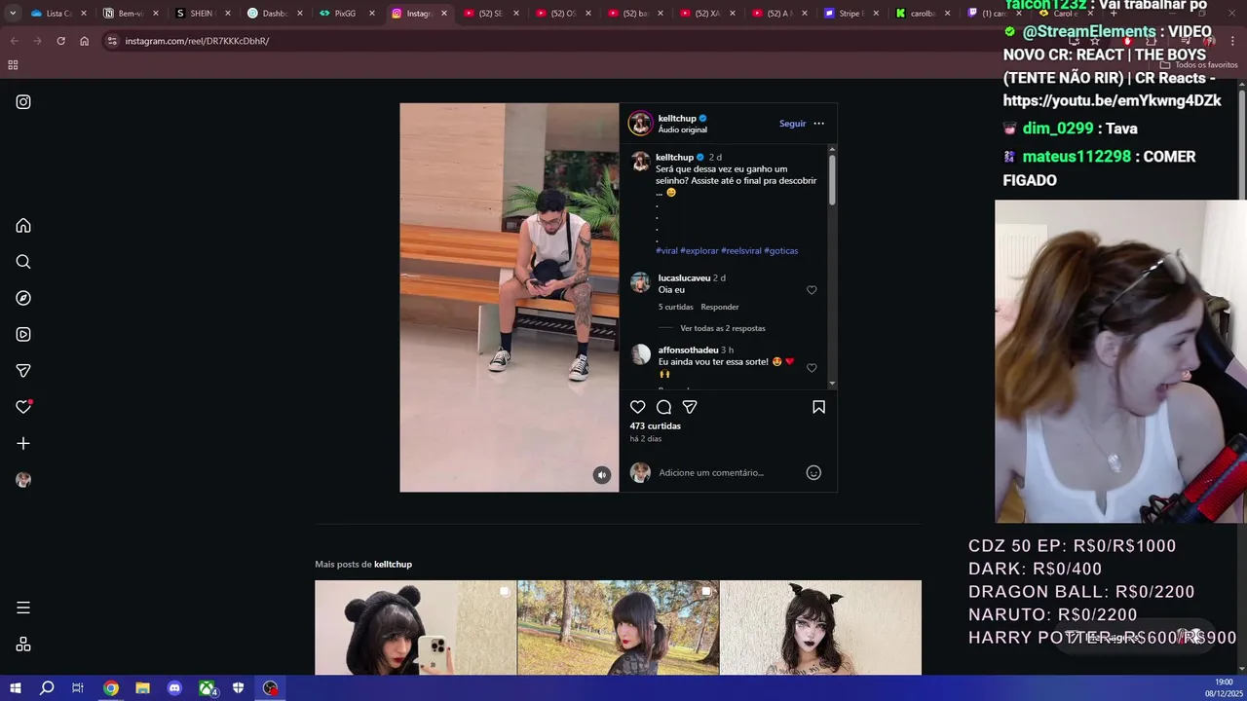This screenshot has width=1247, height=701.
Task: Open File Explorer from taskbar
Action: 142,688
